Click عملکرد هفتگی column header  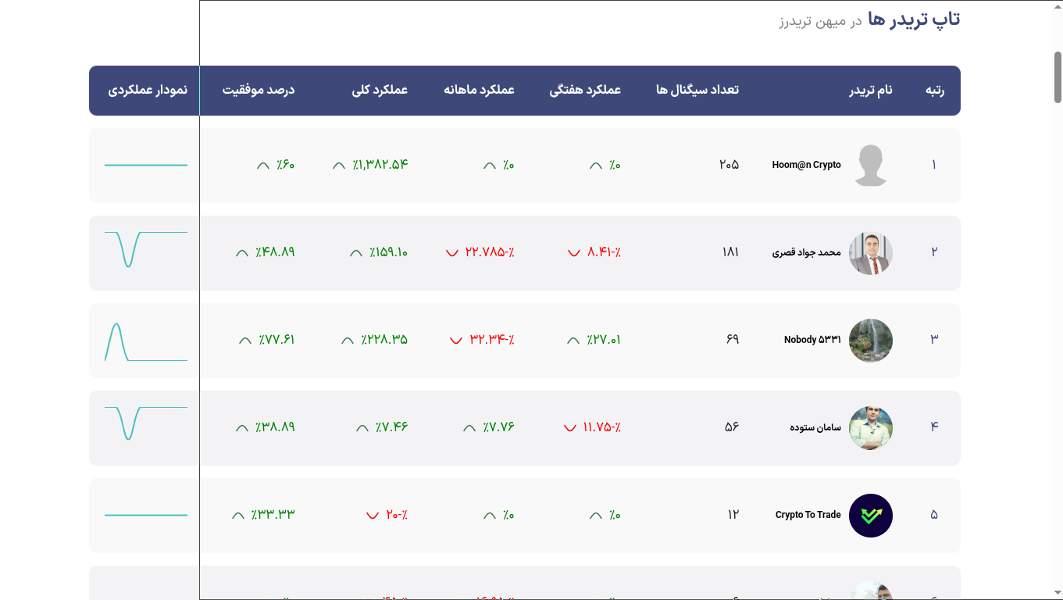[585, 91]
